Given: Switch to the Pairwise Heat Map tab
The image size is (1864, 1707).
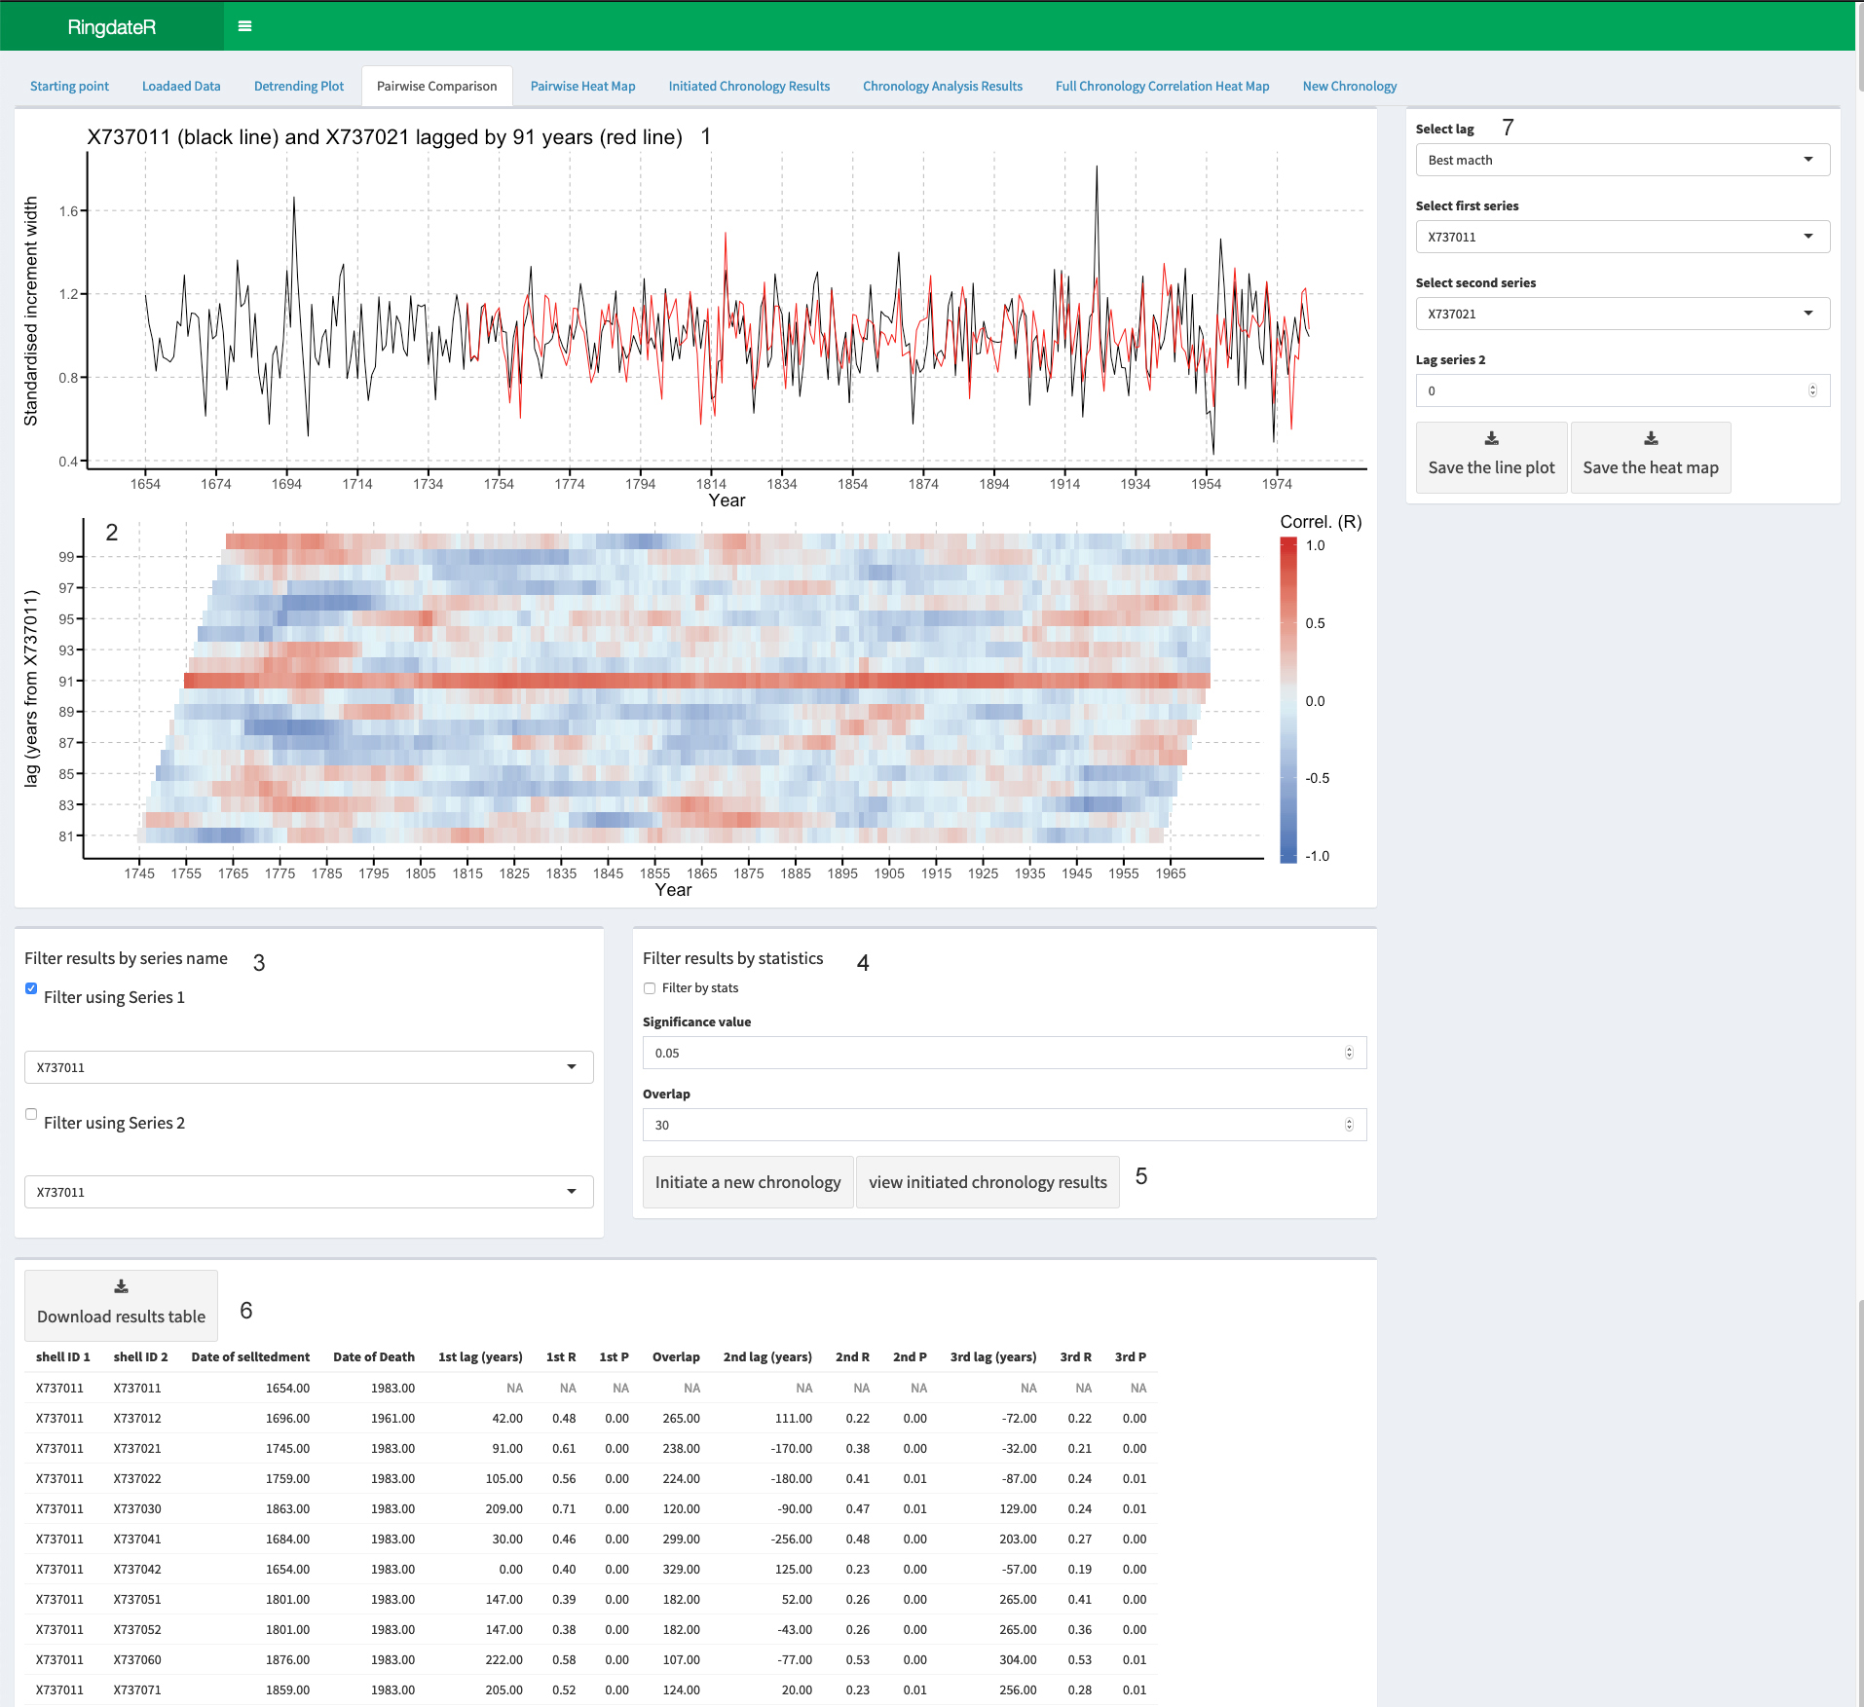Looking at the screenshot, I should click(x=582, y=86).
